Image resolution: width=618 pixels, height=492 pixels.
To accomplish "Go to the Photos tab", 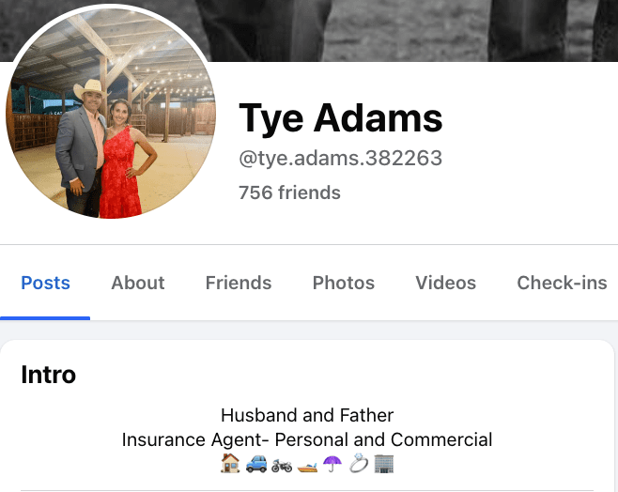I will point(344,283).
